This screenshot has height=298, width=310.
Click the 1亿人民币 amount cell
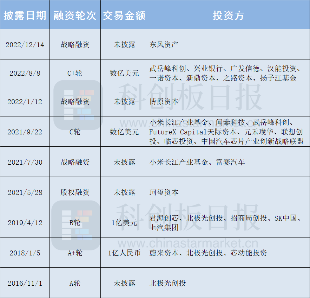click(124, 253)
